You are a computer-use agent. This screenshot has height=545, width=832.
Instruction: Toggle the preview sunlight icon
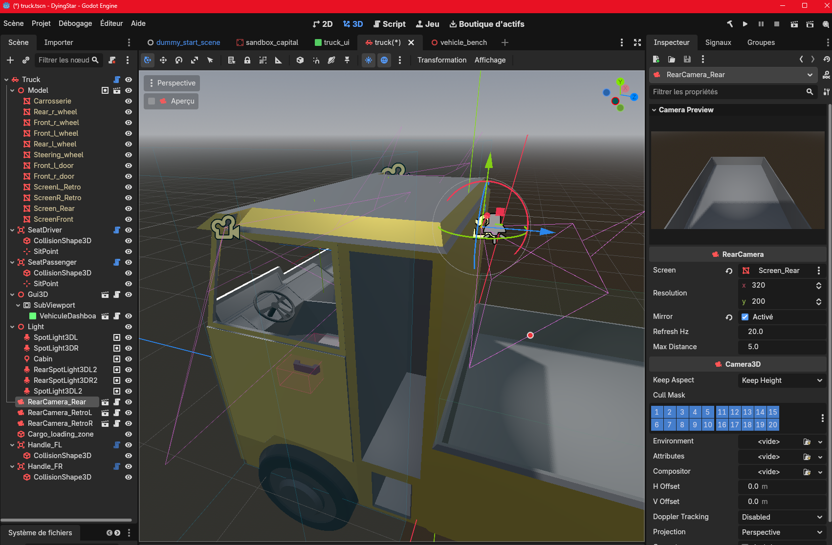click(369, 60)
